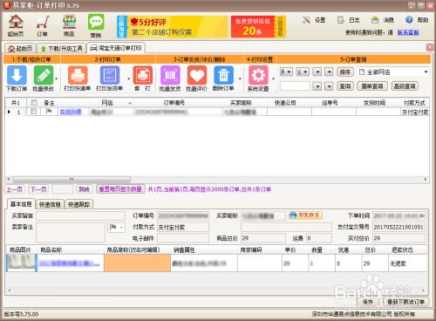The width and height of the screenshot is (436, 321).
Task: Open the blue shop link in order row 1
Action: click(x=71, y=112)
